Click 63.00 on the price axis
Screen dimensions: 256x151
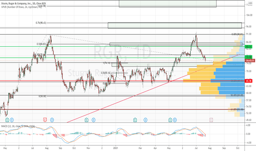pos(249,86)
